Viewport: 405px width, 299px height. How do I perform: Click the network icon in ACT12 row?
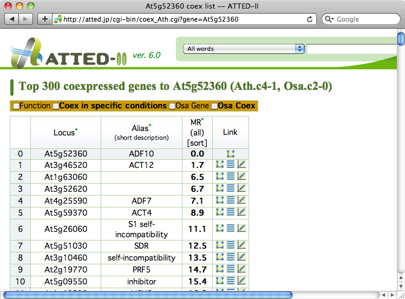point(220,165)
